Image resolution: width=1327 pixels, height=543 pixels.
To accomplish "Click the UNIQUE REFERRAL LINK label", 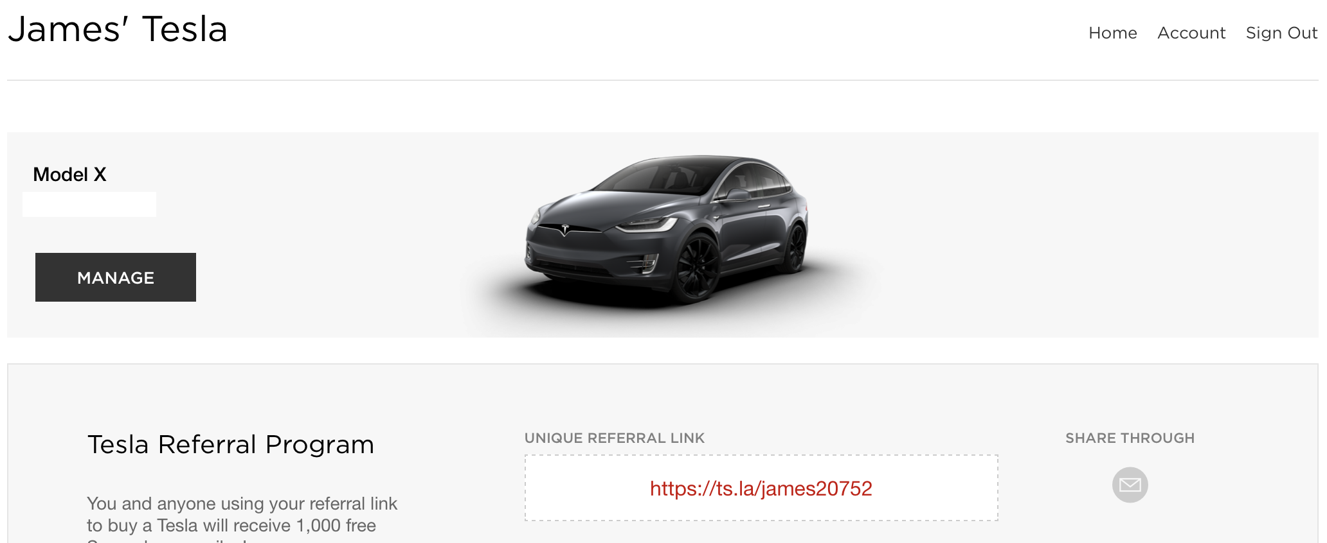I will 615,438.
